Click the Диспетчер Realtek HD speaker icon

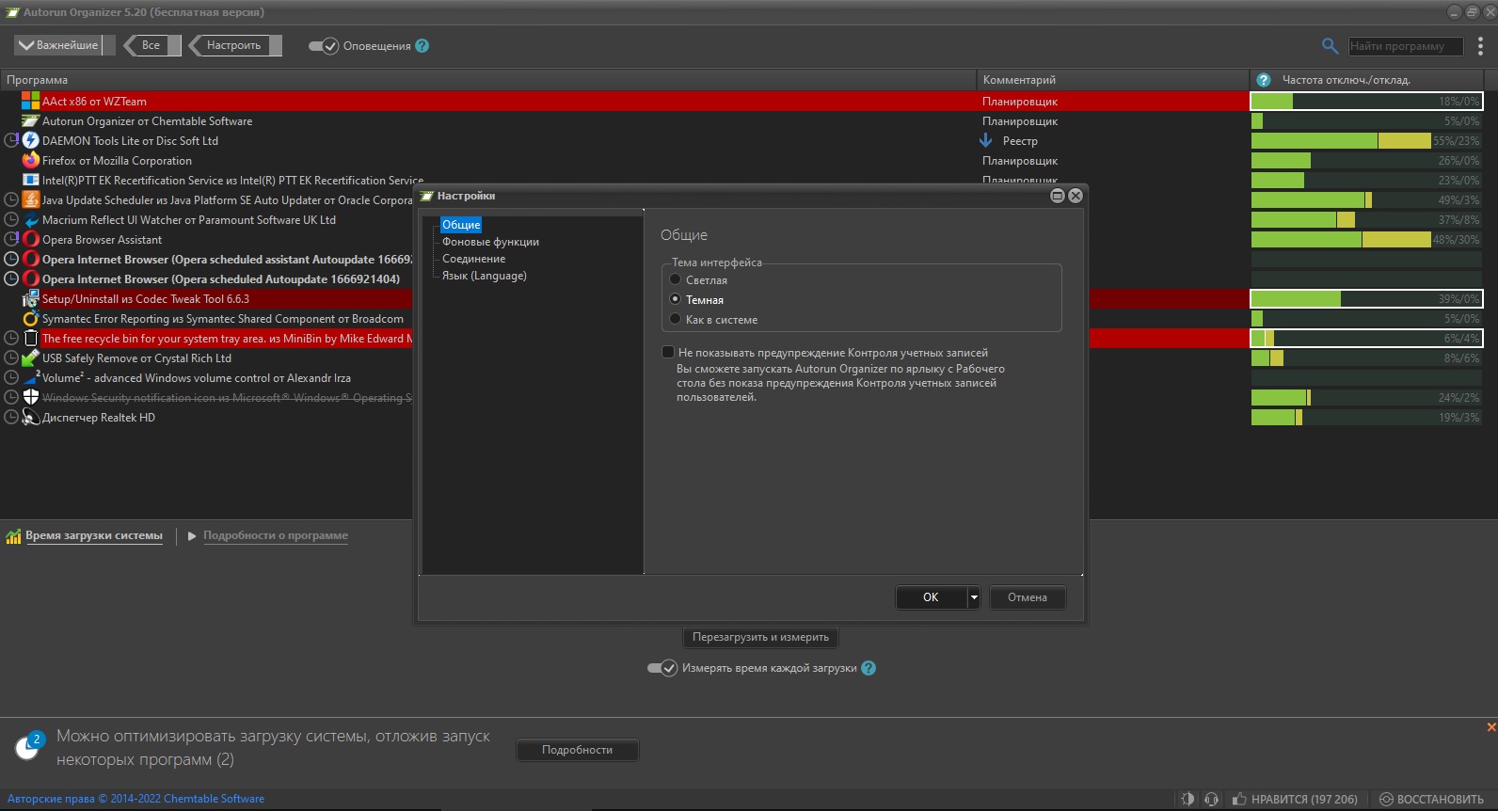point(30,417)
